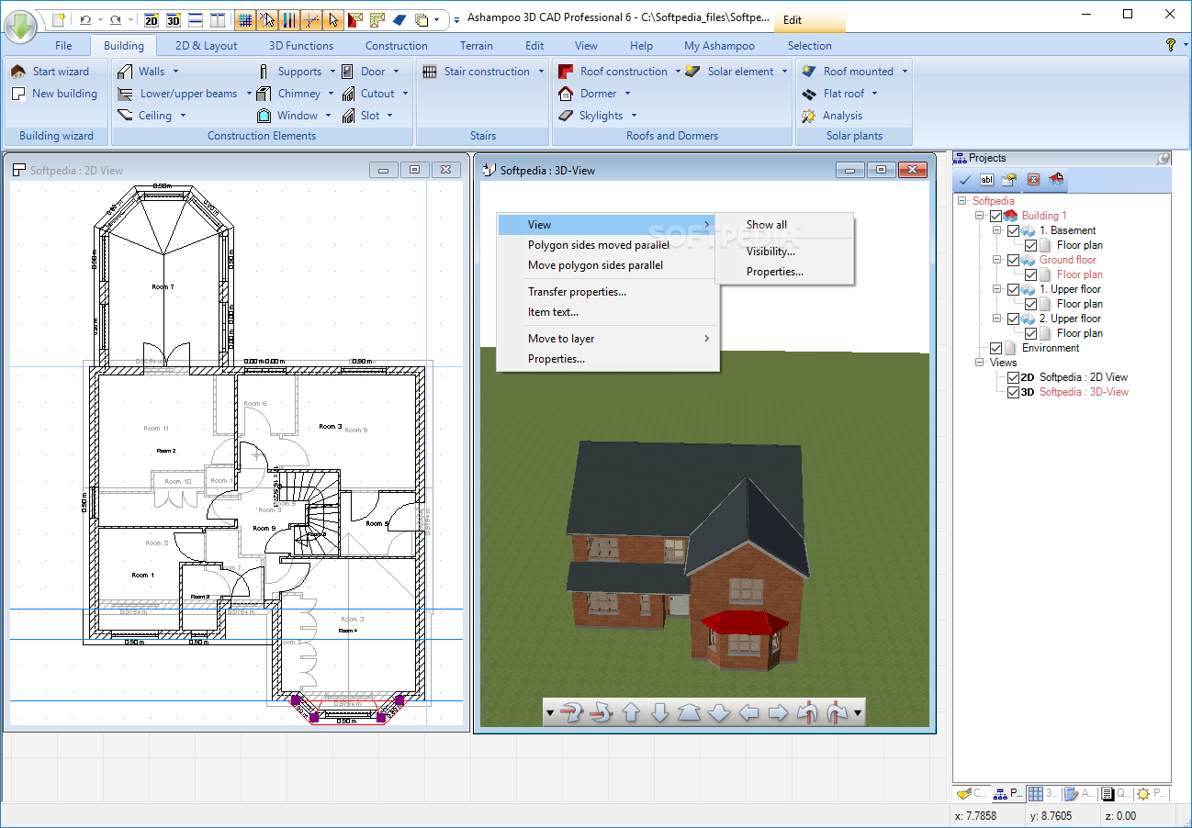Click the blue checkmark icon in Projects panel
The width and height of the screenshot is (1192, 828).
[965, 180]
